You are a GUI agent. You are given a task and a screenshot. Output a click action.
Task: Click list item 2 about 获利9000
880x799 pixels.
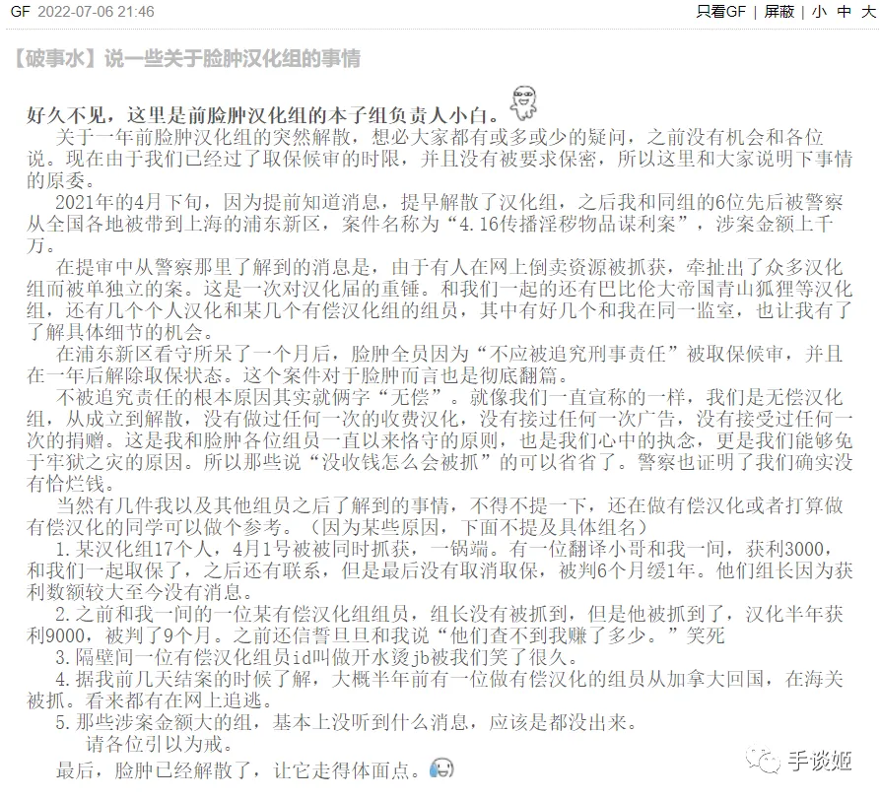[436, 625]
